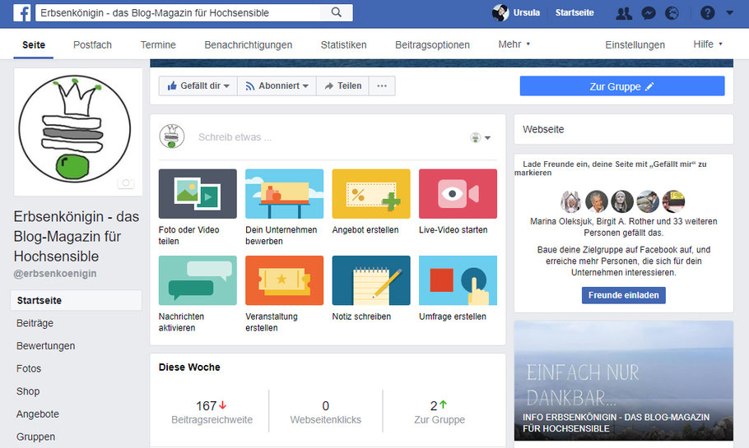Select Startseite in the left sidebar
The height and width of the screenshot is (448, 749).
tap(76, 301)
